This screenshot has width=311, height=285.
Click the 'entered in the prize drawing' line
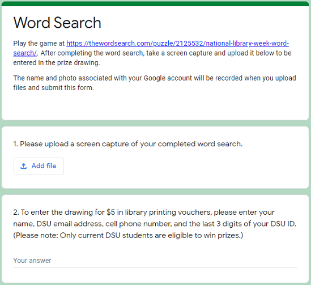[x=57, y=63]
